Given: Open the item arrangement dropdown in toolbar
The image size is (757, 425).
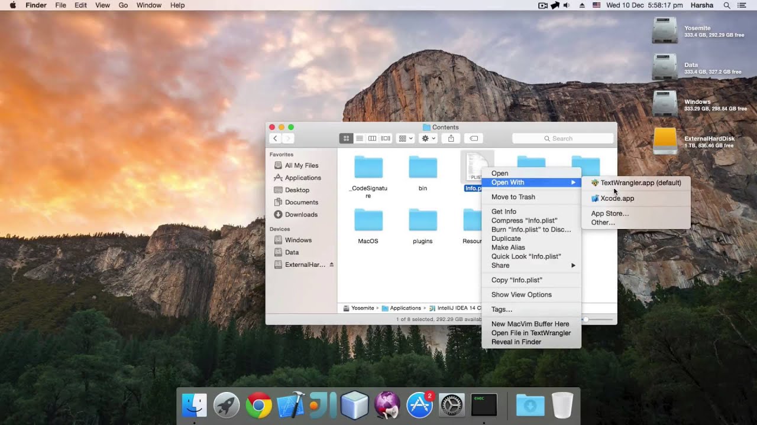Looking at the screenshot, I should [x=406, y=138].
